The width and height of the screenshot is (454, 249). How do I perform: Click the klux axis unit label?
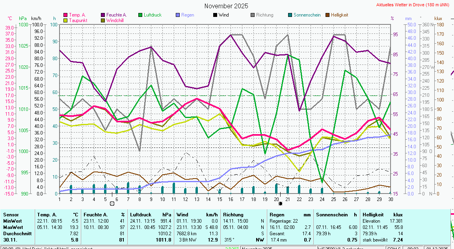pyautogui.click(x=438, y=18)
